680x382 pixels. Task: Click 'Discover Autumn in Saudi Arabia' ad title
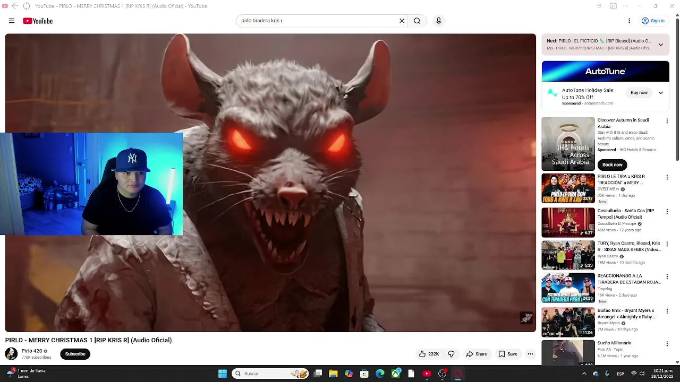coord(623,123)
